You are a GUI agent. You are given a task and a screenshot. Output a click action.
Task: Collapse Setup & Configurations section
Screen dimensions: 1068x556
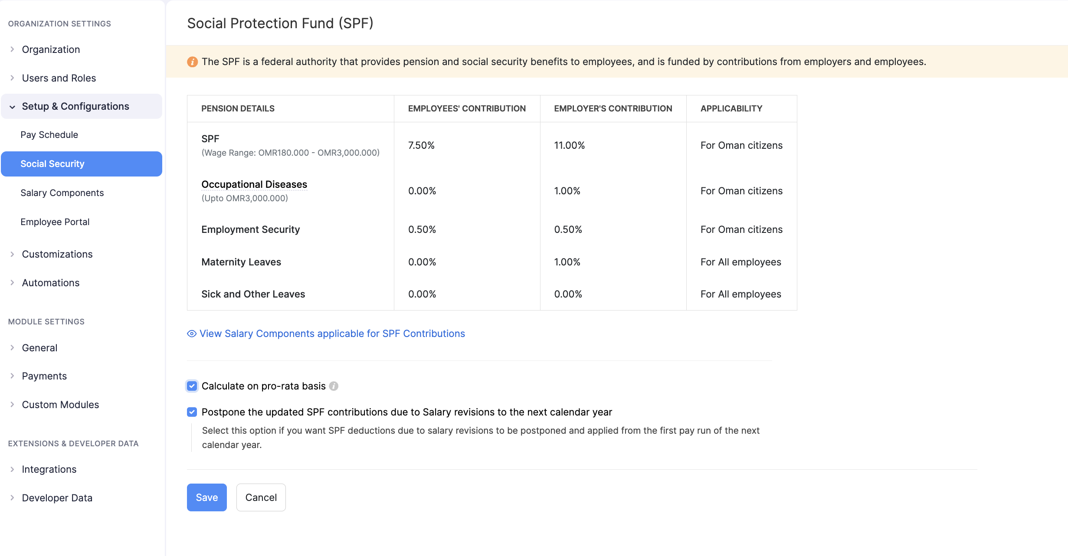13,107
